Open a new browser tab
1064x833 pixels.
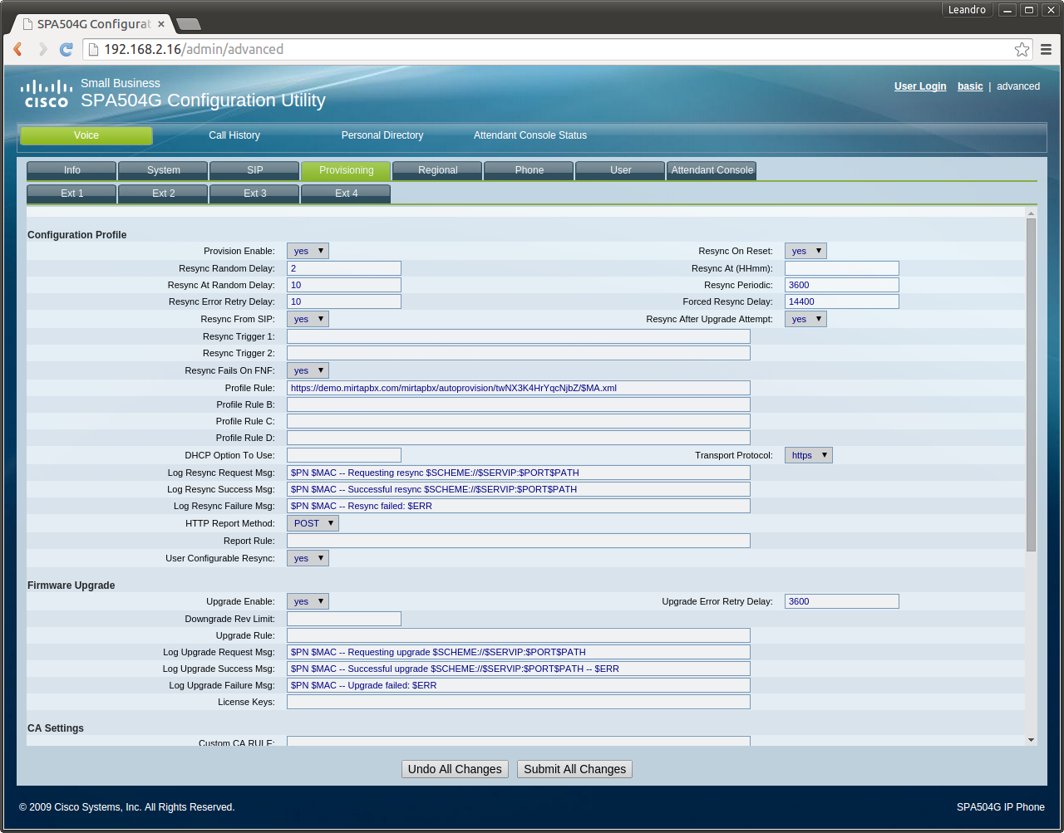click(189, 24)
